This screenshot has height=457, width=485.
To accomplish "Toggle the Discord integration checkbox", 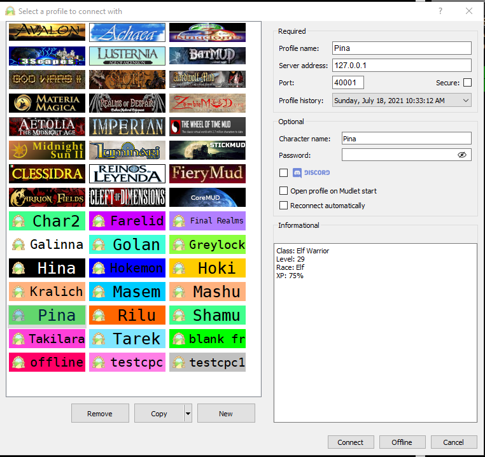I will coord(283,172).
